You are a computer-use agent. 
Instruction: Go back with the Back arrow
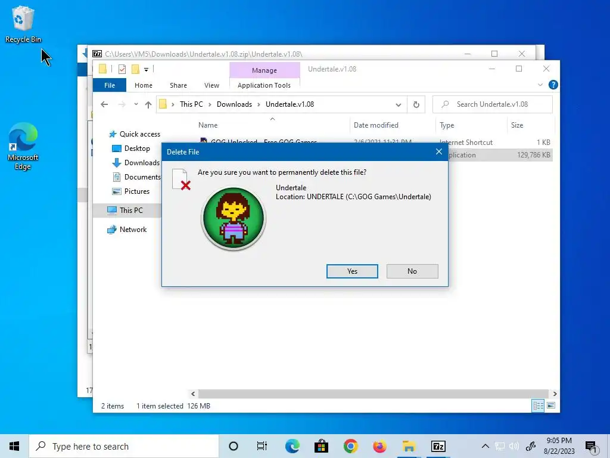pos(104,104)
